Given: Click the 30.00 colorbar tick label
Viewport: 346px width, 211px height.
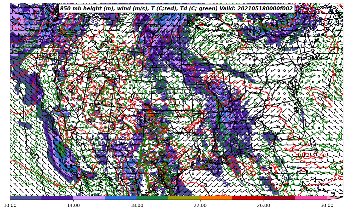Looking at the screenshot, I should coord(327,205).
